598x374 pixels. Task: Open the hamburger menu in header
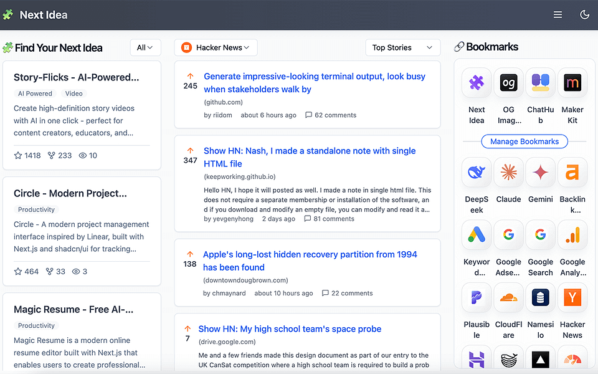pos(558,15)
